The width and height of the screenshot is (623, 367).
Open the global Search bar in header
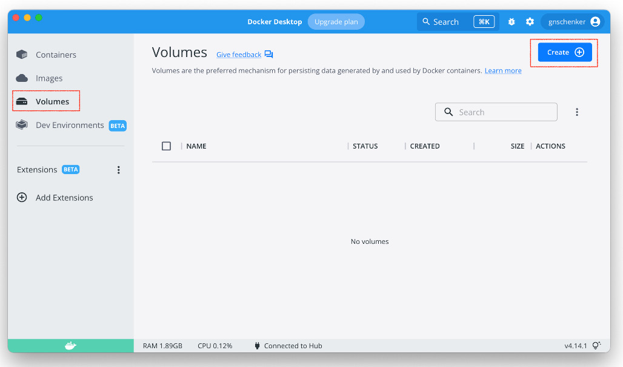[x=458, y=22]
